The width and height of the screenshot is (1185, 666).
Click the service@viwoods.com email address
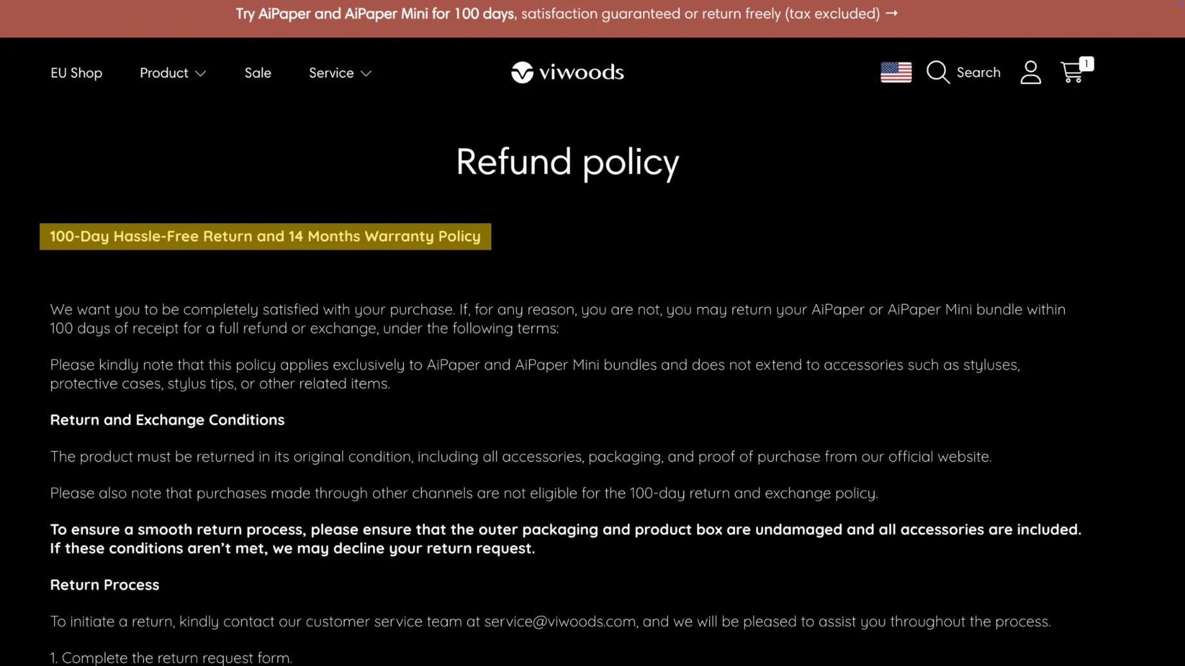(x=559, y=622)
